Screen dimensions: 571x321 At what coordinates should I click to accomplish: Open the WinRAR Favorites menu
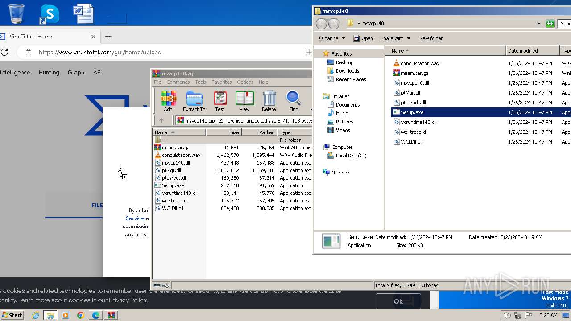tap(222, 82)
